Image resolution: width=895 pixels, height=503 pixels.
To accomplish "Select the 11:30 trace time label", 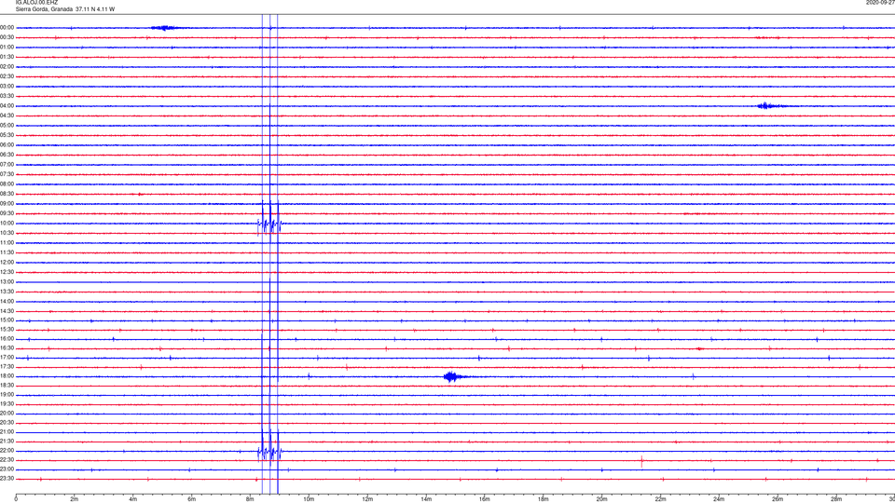I will click(x=7, y=252).
